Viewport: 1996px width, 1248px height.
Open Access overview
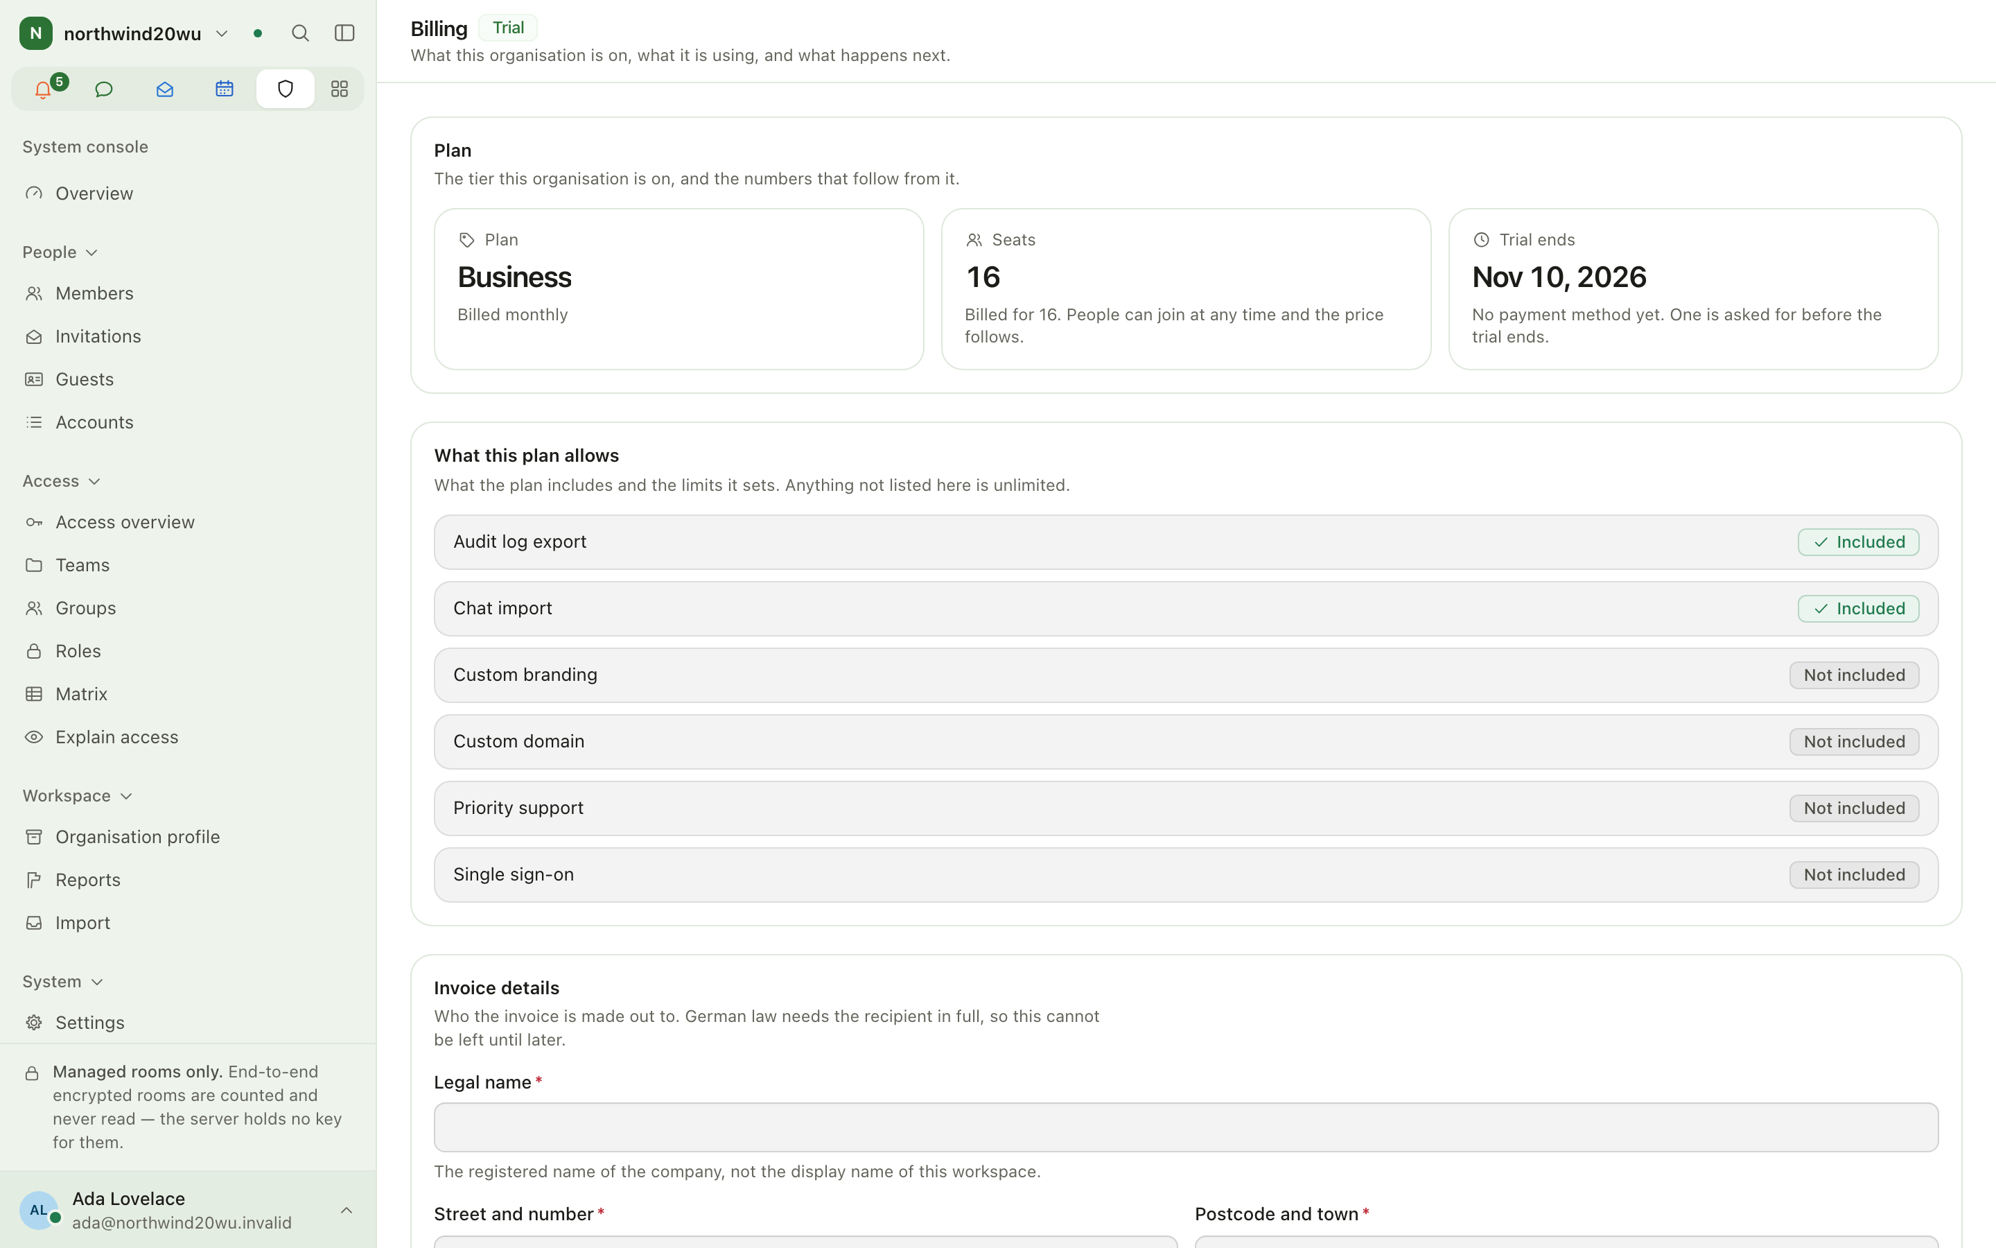(188, 521)
